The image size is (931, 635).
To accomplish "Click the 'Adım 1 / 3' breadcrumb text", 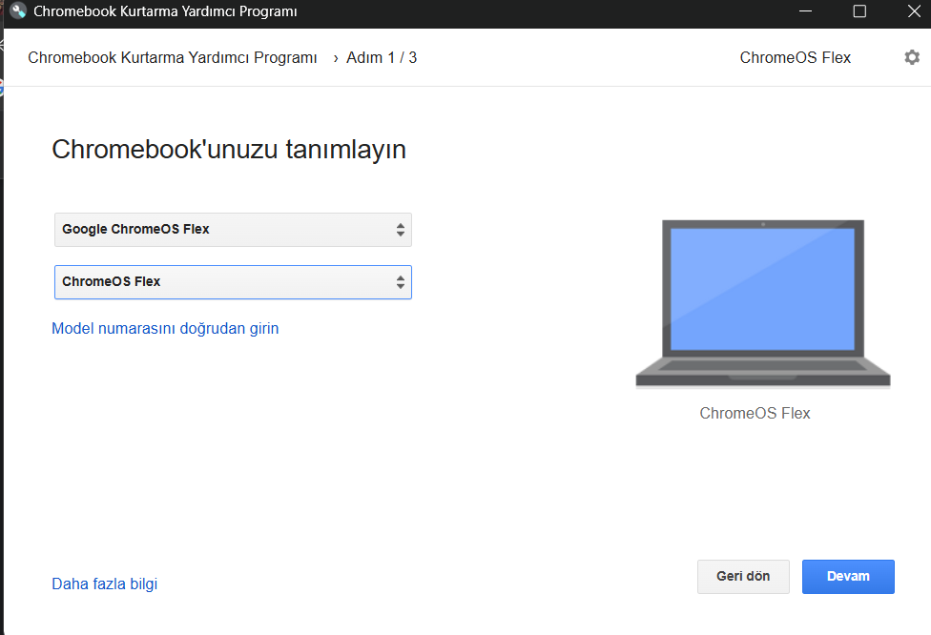I will 382,57.
